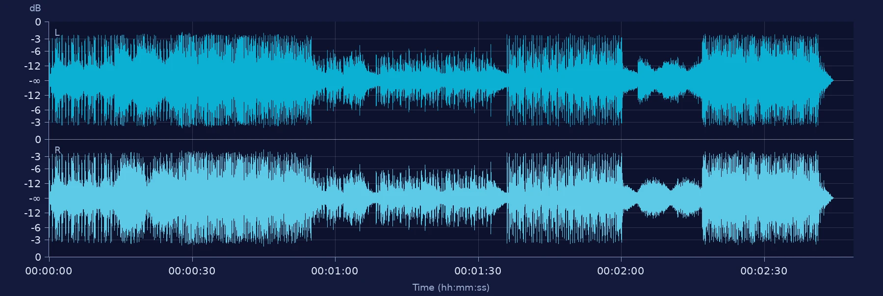The width and height of the screenshot is (883, 296).
Task: Click the top 0 dB label of left channel
Action: 38,22
